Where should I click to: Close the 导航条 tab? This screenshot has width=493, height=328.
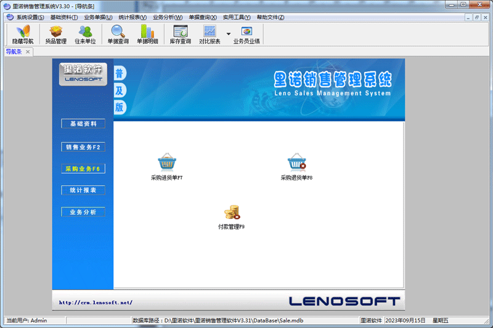click(28, 52)
